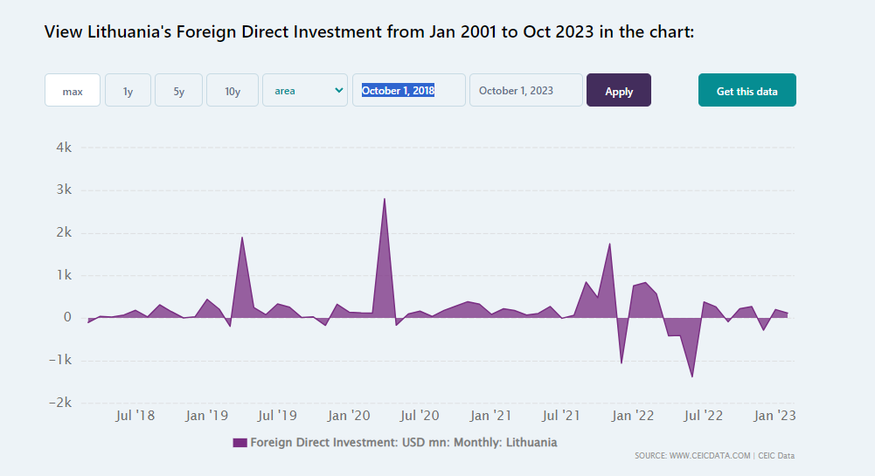Click the negative dip just before Jan '22
This screenshot has width=875, height=476.
point(622,362)
